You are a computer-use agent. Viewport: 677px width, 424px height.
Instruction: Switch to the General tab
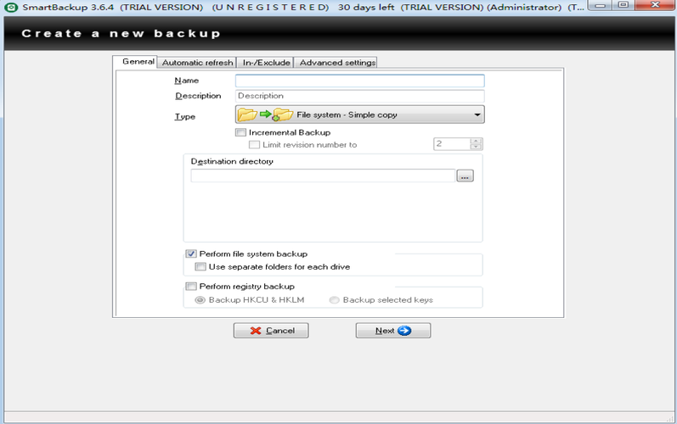(135, 62)
